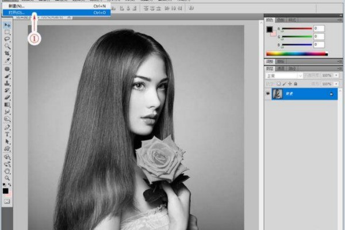Choose Open (Ctrl+O) from the File menu

[x=17, y=11]
